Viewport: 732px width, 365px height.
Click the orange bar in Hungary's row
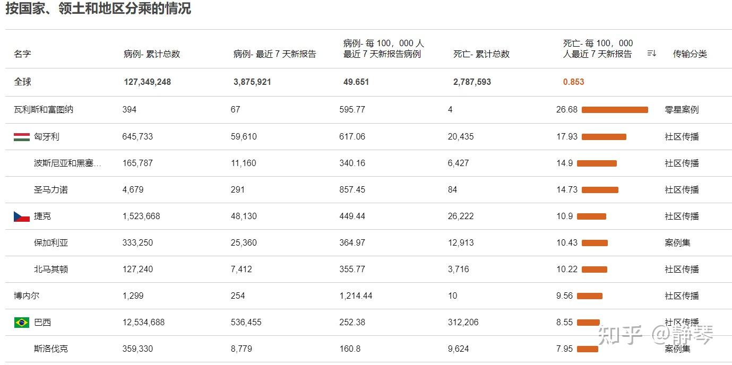pos(604,137)
